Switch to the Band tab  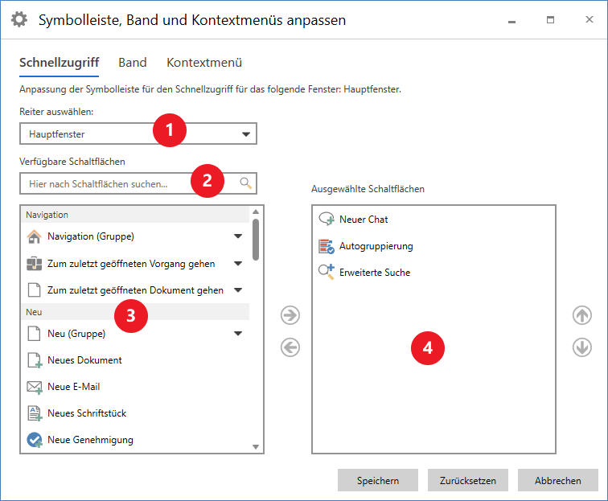pos(133,63)
